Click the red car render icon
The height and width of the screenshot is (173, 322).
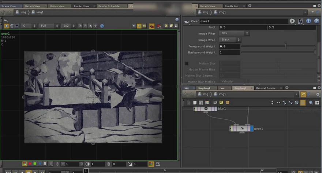(x=151, y=26)
